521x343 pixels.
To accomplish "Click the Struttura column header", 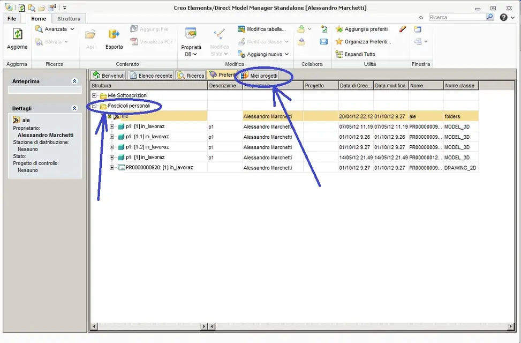I will (x=148, y=86).
